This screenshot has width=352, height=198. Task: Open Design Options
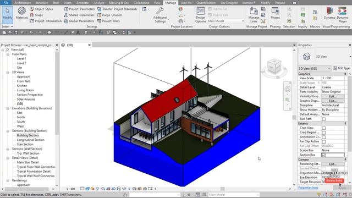pyautogui.click(x=200, y=15)
